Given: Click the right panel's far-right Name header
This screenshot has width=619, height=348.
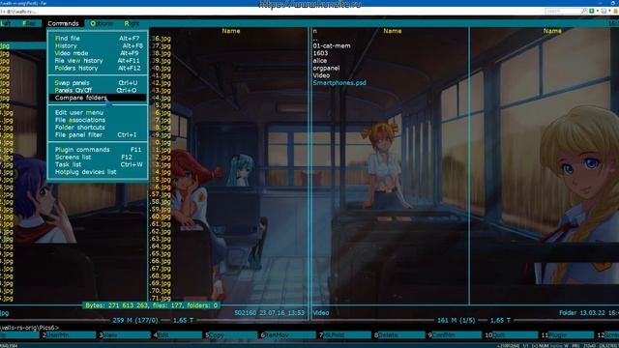Looking at the screenshot, I should coord(552,31).
